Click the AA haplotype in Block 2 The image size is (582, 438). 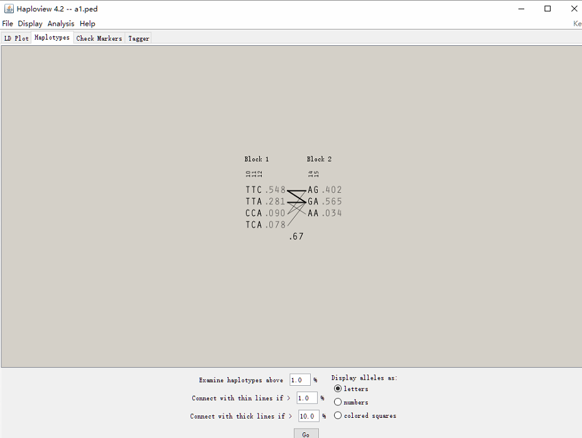click(x=313, y=213)
